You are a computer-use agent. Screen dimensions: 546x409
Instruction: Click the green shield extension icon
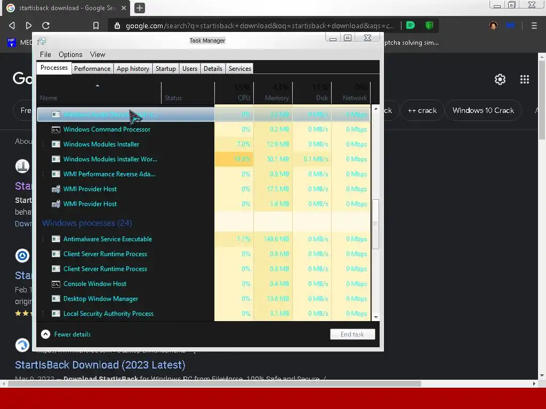tap(429, 25)
